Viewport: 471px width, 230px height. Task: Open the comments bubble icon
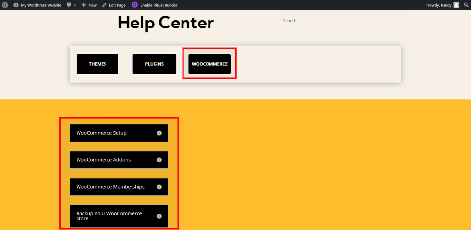coord(69,5)
